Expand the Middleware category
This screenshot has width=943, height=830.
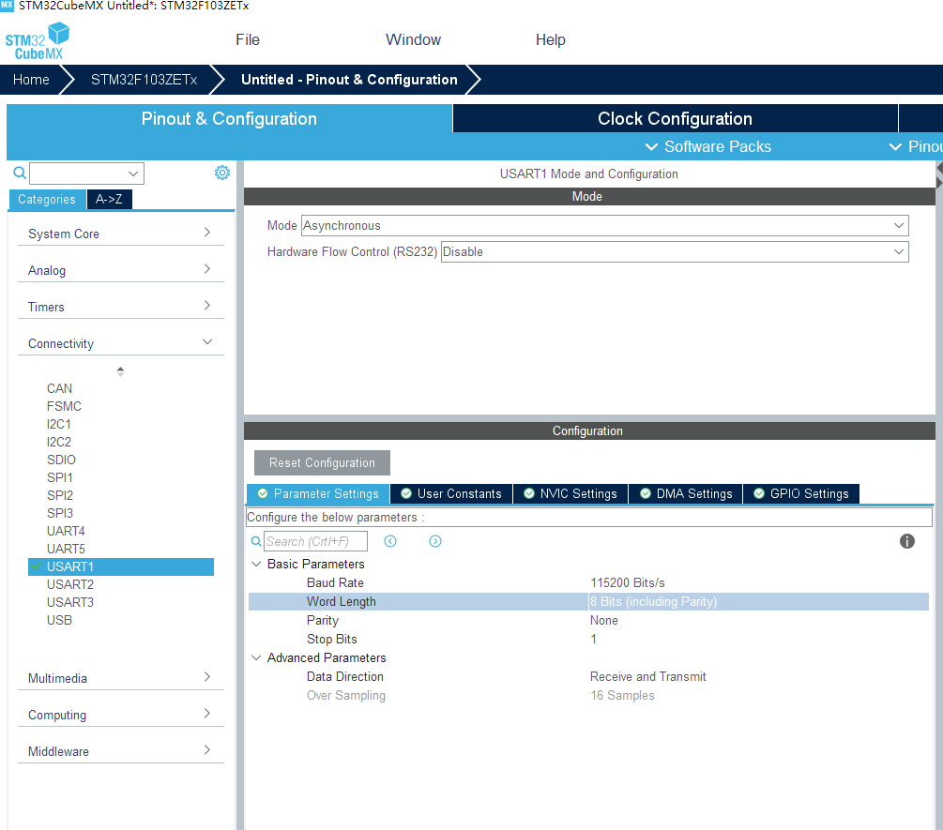pos(120,752)
